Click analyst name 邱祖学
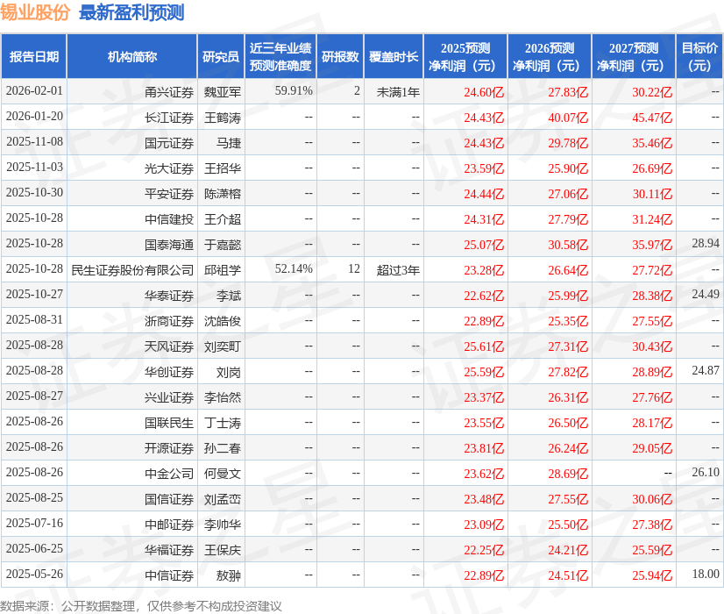 pos(223,270)
